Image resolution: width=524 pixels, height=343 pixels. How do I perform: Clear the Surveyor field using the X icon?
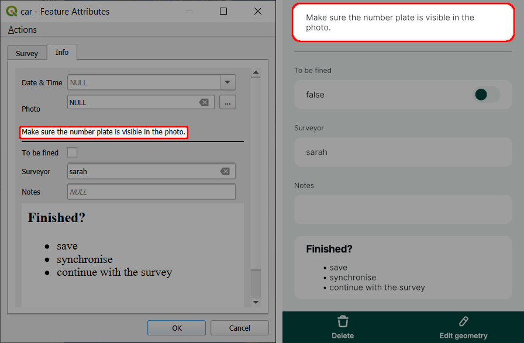225,171
